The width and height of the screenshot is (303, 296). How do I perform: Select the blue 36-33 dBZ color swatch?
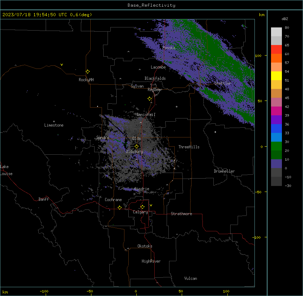coord(276,128)
